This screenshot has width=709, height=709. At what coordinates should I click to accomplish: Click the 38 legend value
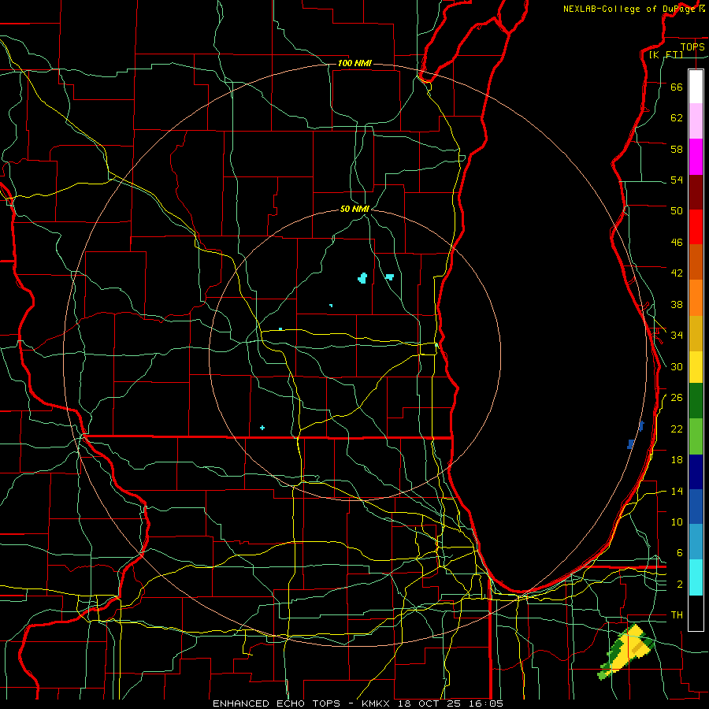click(x=677, y=304)
